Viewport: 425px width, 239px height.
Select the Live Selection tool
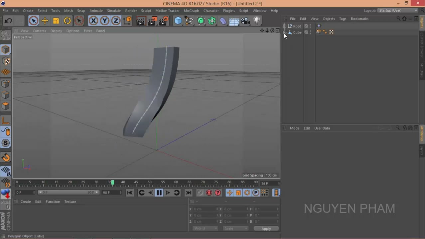point(33,21)
